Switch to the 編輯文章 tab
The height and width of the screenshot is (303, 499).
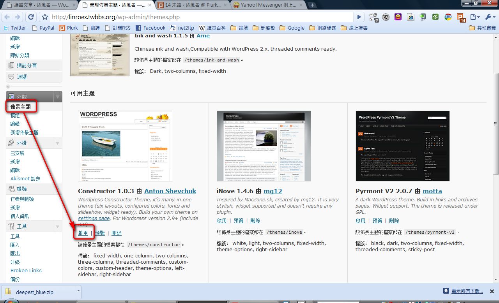(x=39, y=5)
